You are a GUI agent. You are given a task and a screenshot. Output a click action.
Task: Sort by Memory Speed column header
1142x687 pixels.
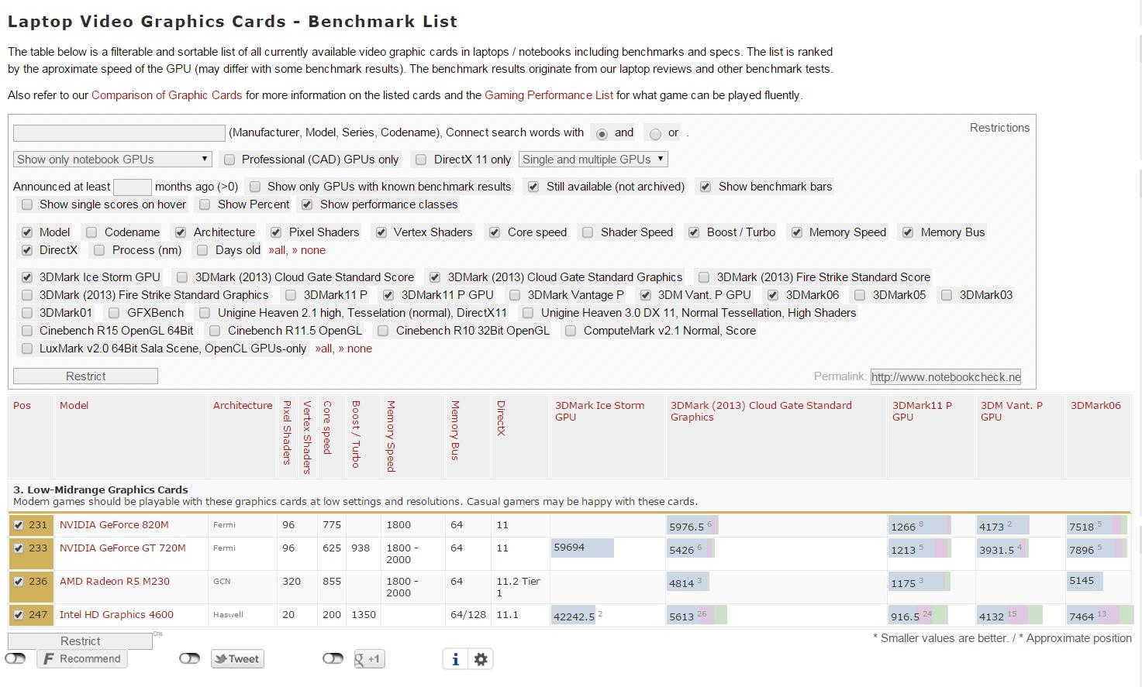point(391,436)
